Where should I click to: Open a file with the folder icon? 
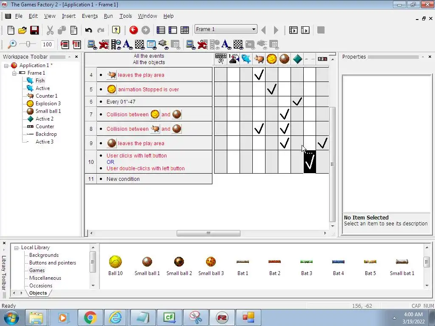tap(23, 30)
